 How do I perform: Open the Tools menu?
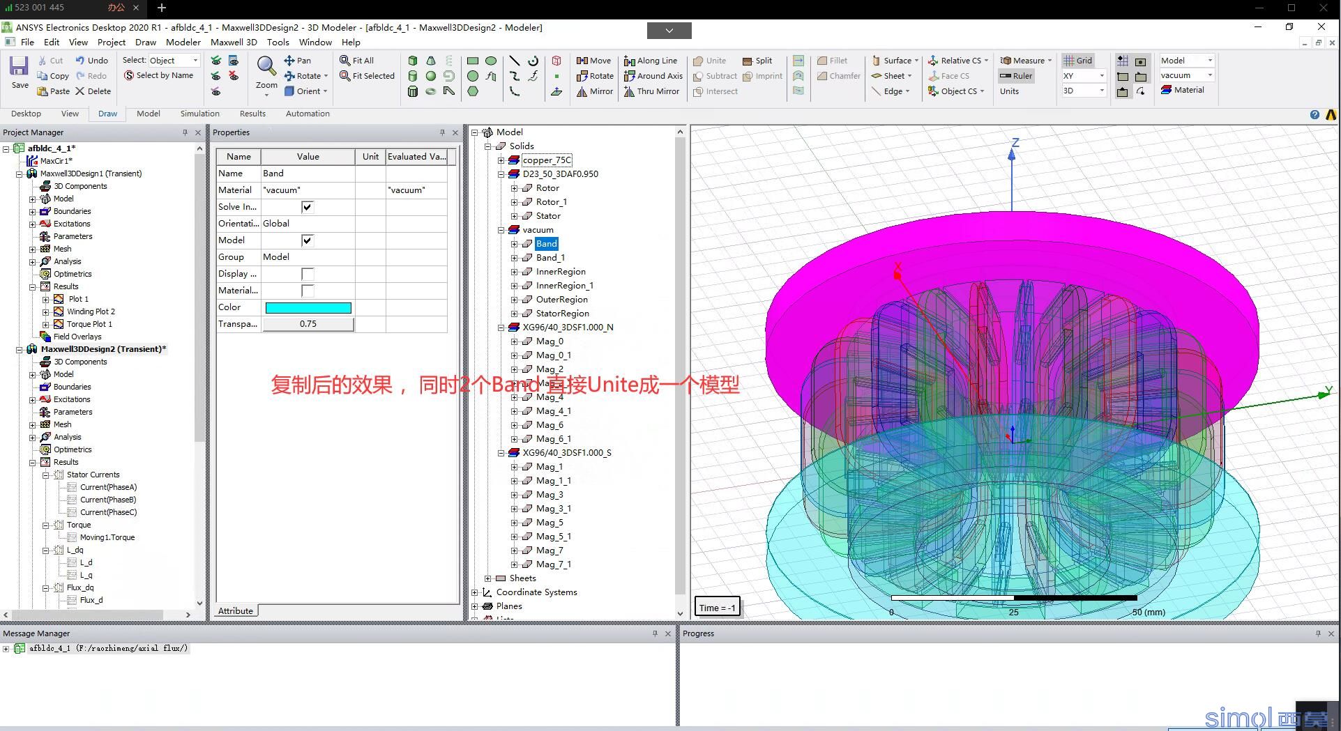click(x=278, y=43)
